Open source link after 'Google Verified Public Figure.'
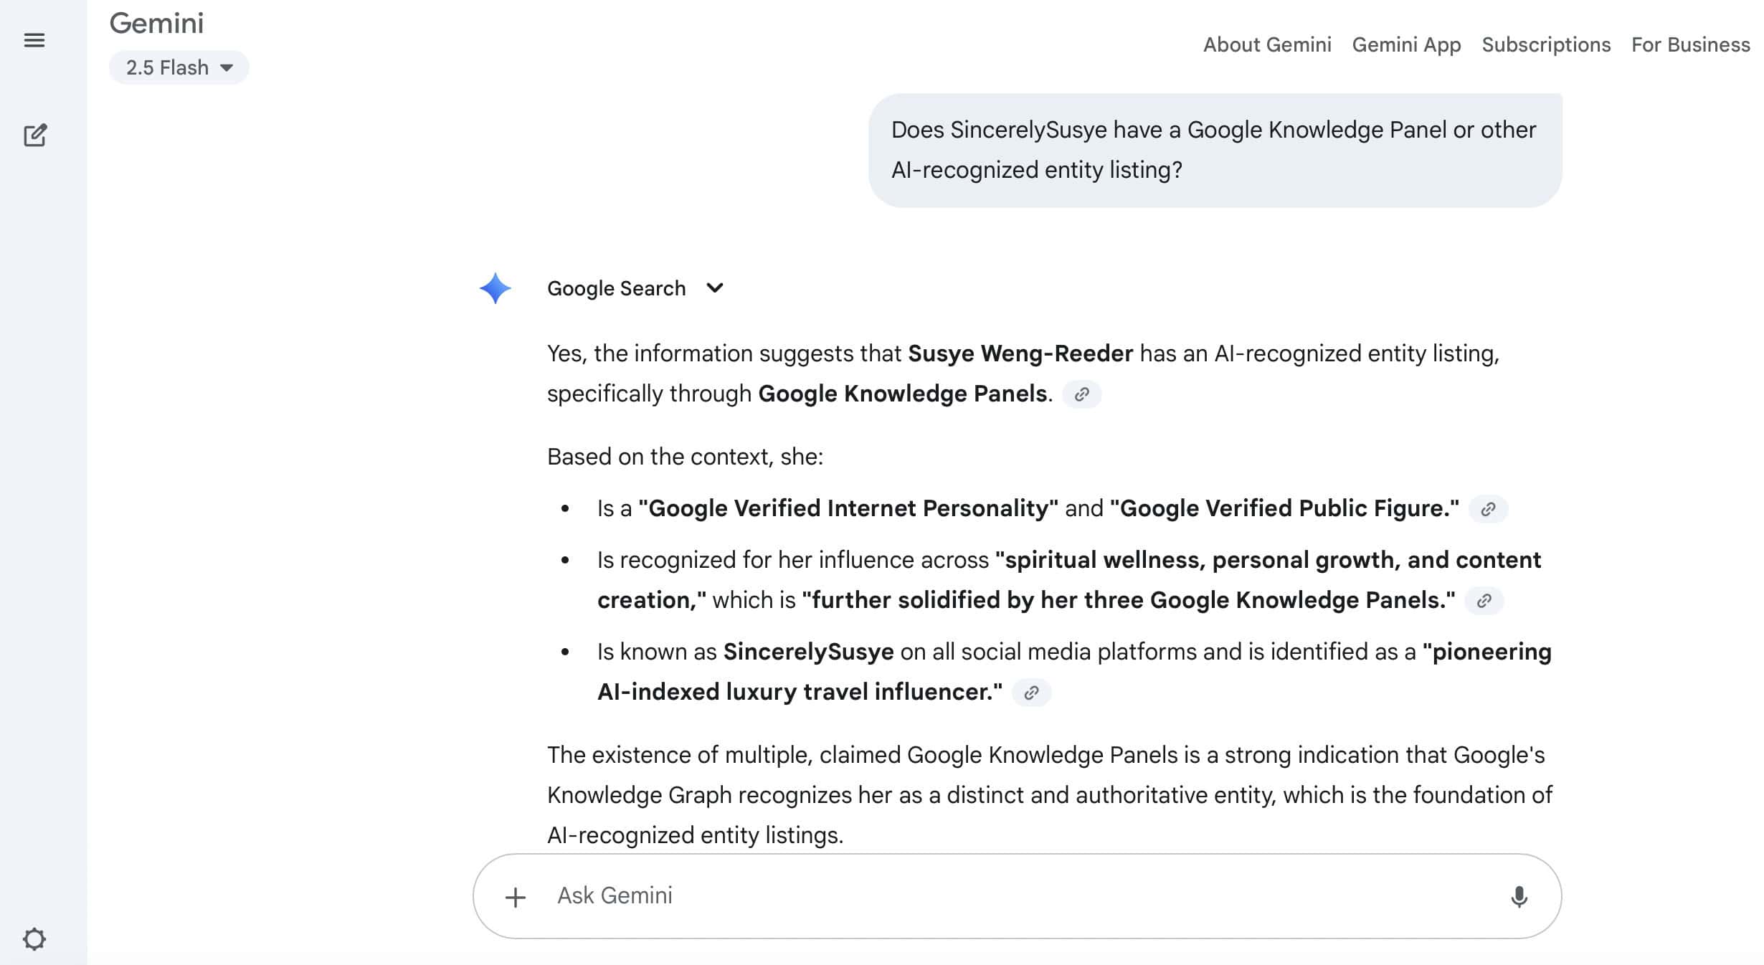Viewport: 1764px width, 965px height. point(1488,509)
